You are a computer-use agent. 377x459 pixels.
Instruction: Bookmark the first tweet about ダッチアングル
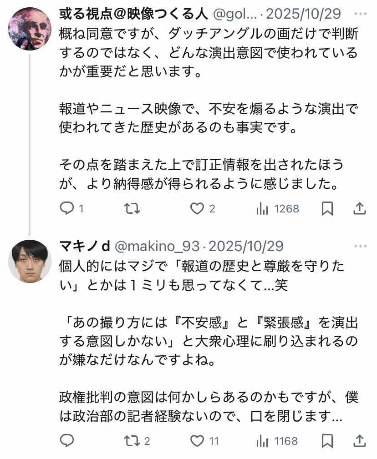[x=327, y=209]
